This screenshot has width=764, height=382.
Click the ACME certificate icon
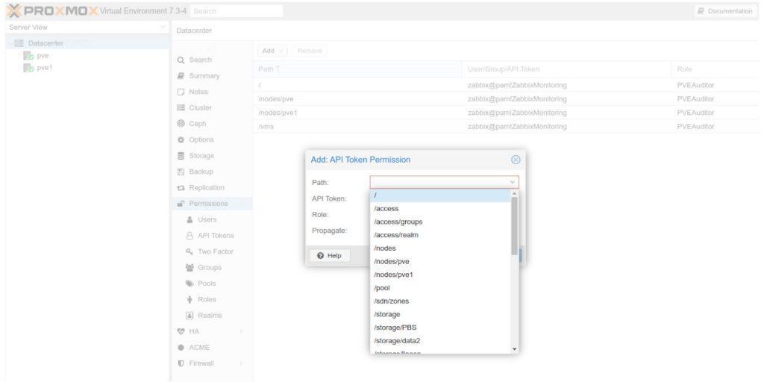[181, 348]
